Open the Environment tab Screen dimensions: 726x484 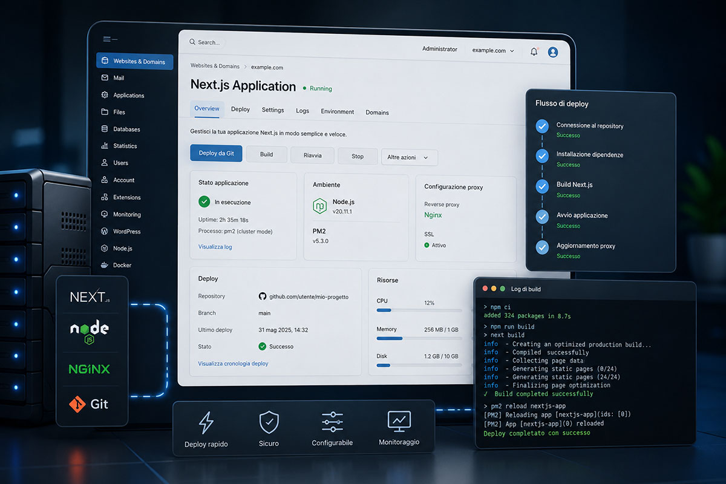tap(338, 111)
